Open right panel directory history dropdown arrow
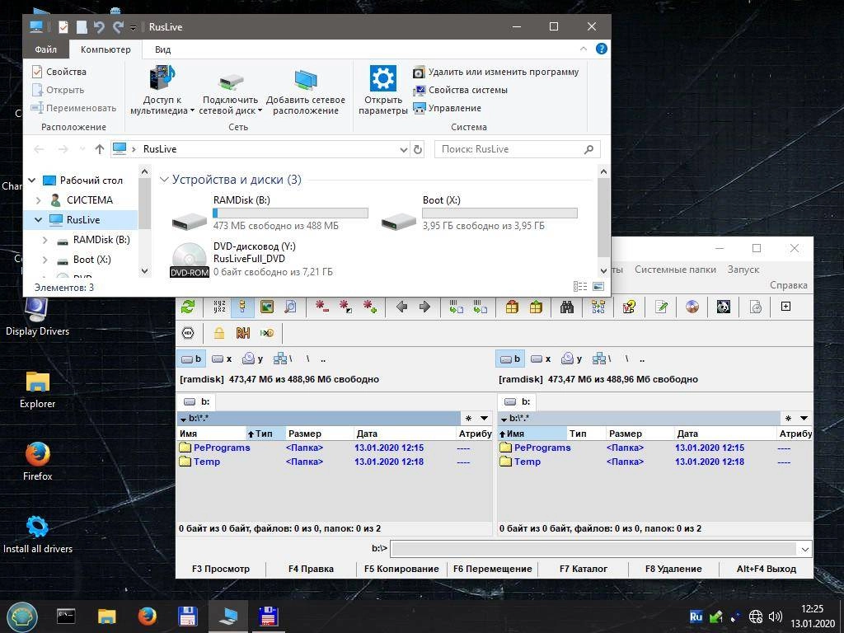This screenshot has height=633, width=844. [x=804, y=418]
